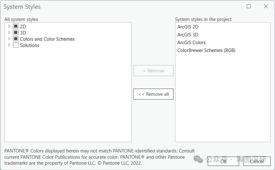The image size is (275, 170).
Task: Maximize the System Styles dialog
Action: (x=249, y=6)
